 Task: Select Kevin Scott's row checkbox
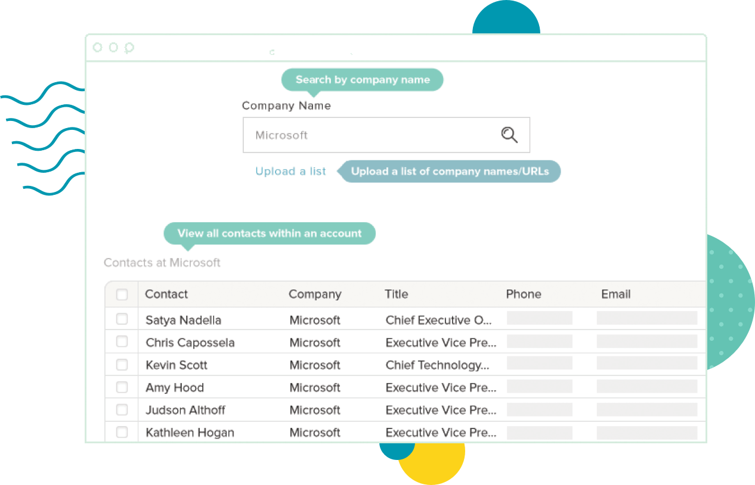[x=122, y=365]
